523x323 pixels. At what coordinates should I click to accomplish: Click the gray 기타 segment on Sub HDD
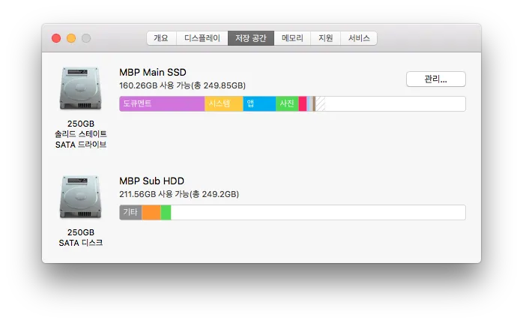130,213
